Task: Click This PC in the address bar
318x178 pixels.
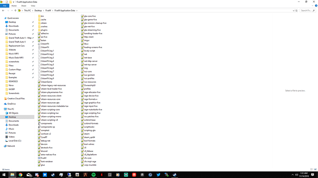Action: (x=27, y=11)
